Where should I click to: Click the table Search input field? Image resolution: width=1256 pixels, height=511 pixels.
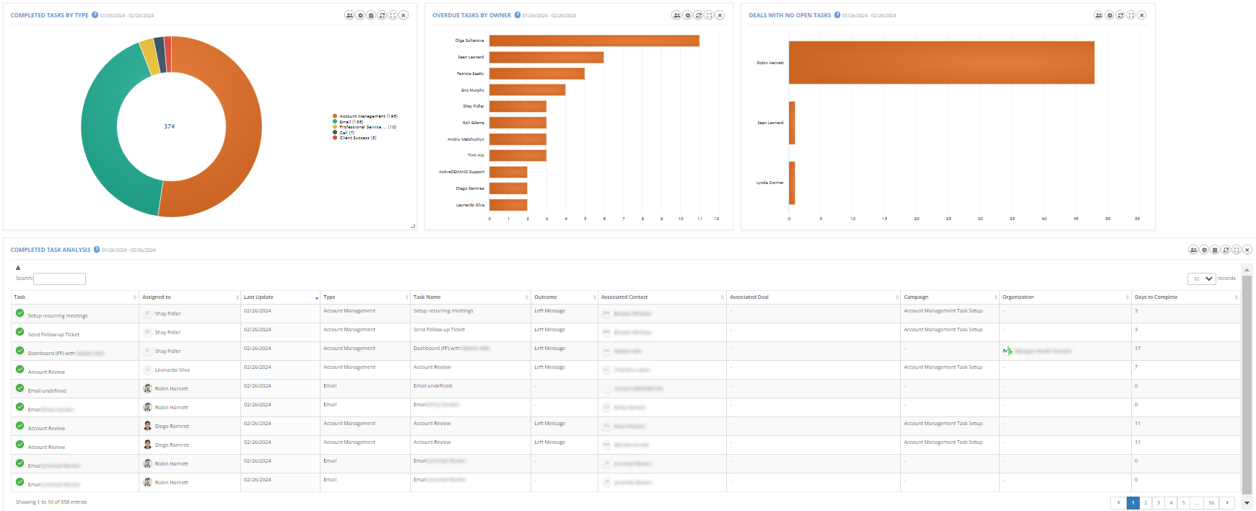[59, 279]
